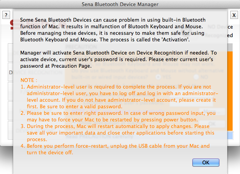
Task: Click the faded device status icon
Action: (186, 32)
